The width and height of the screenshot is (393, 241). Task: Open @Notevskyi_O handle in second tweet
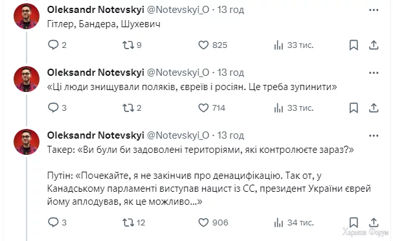(177, 73)
